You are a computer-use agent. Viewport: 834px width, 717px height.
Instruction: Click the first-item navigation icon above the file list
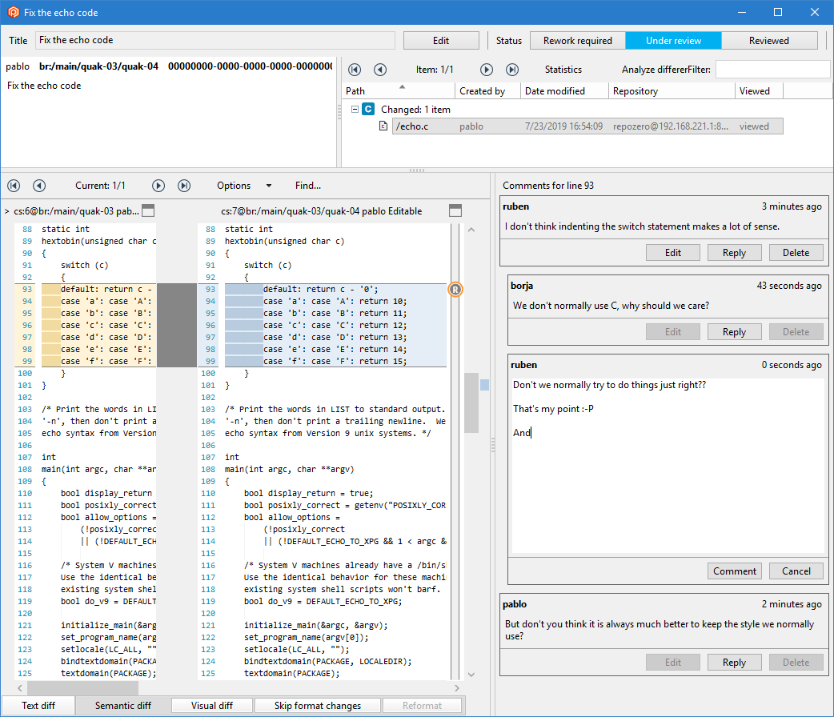355,70
